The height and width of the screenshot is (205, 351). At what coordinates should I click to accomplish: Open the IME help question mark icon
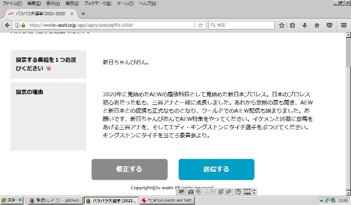[x=238, y=192]
